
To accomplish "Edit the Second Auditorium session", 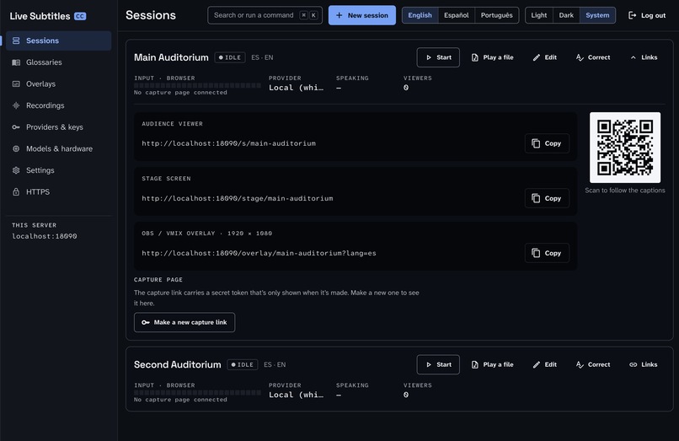I will click(545, 364).
